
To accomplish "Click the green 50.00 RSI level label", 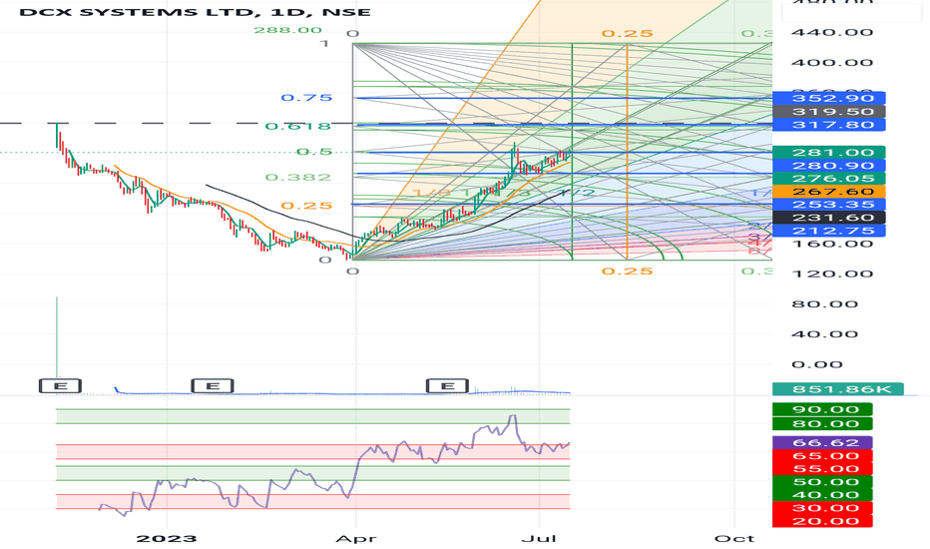I will (x=822, y=482).
